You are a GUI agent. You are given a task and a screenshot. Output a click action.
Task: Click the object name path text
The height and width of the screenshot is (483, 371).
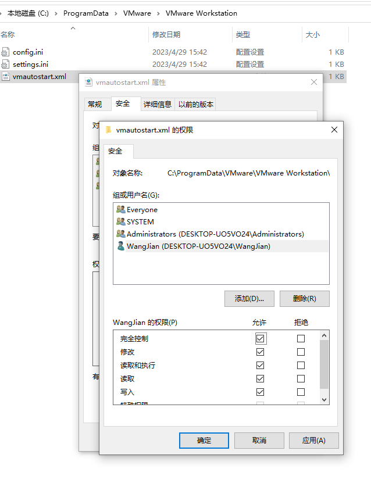coord(249,173)
